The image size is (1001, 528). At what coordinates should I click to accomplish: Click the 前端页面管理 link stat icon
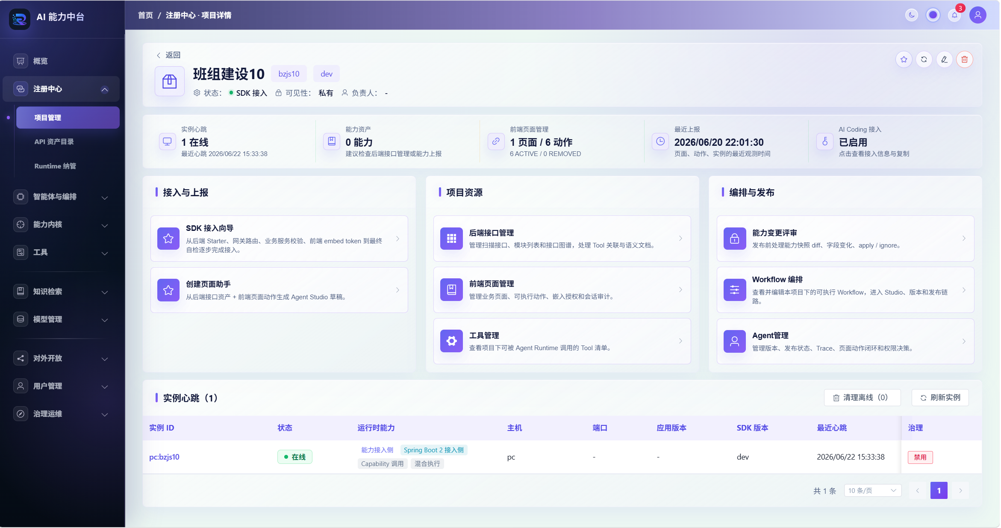(496, 142)
